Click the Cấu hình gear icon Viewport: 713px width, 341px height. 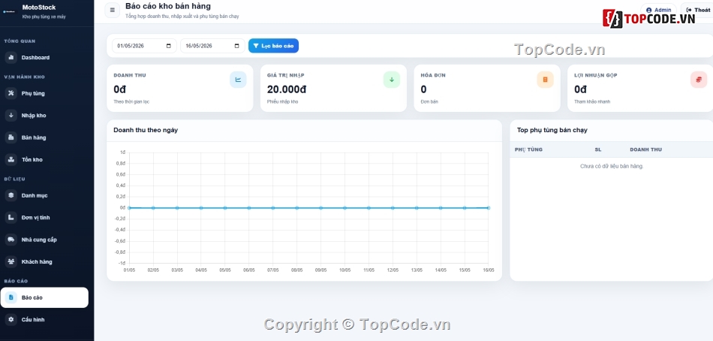click(11, 320)
